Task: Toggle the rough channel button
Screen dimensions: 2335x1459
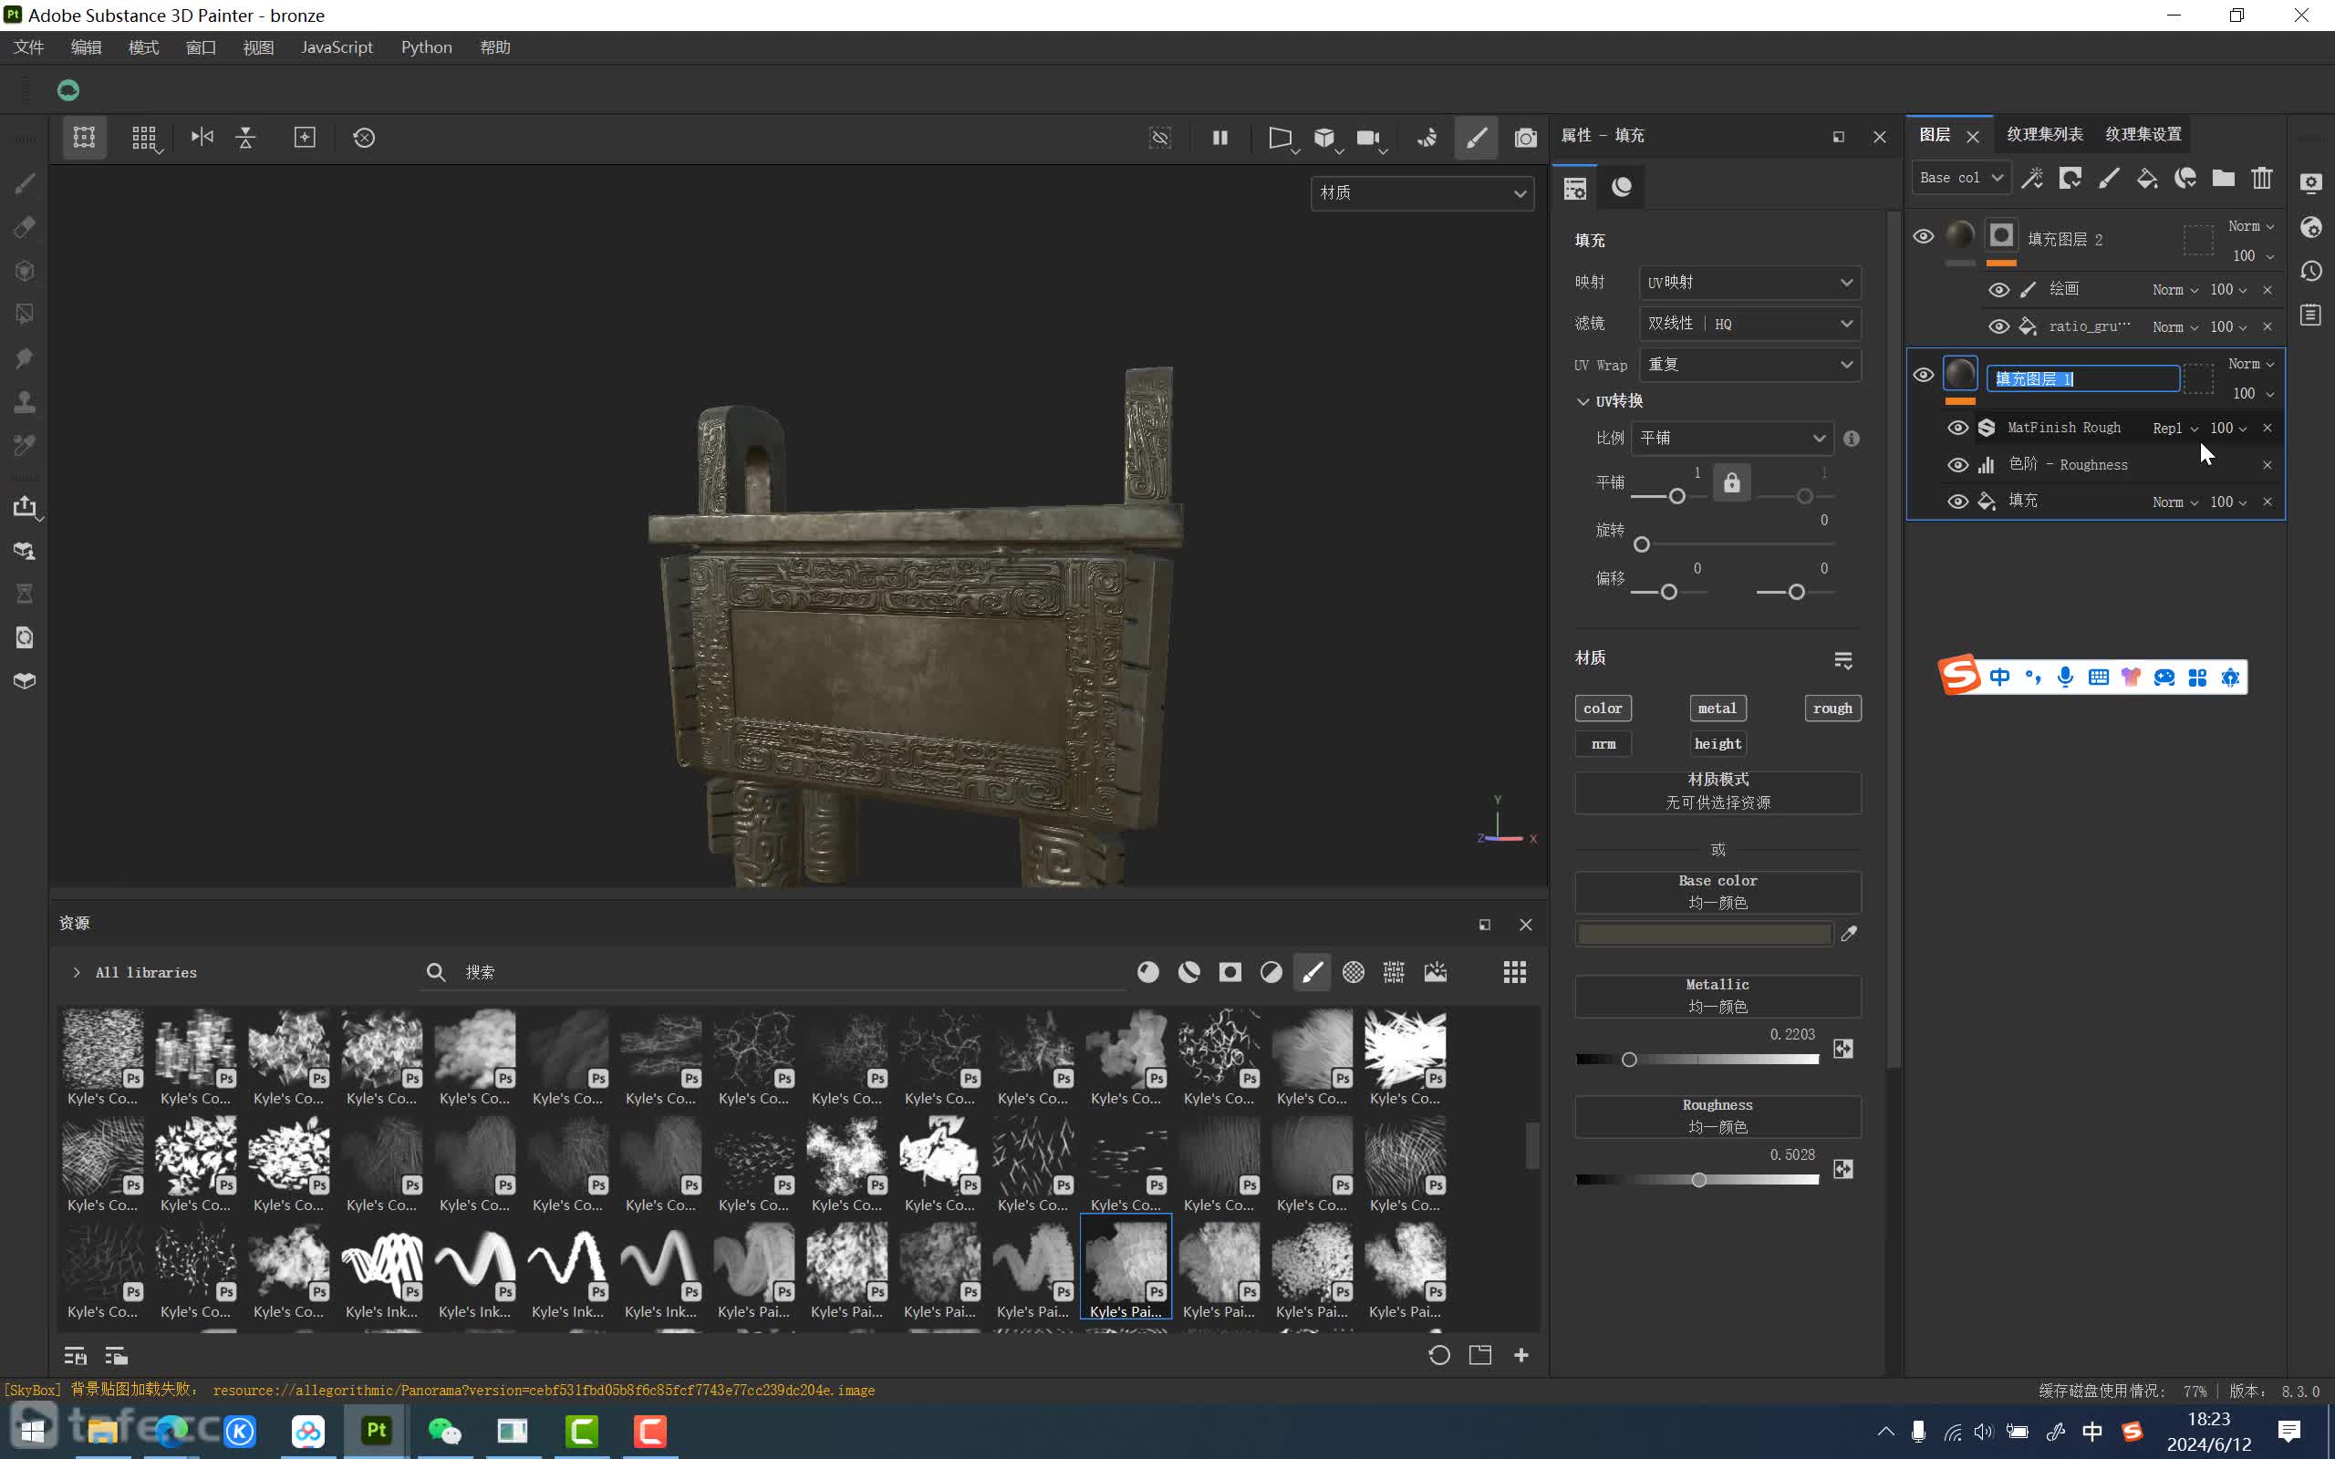Action: (1832, 709)
